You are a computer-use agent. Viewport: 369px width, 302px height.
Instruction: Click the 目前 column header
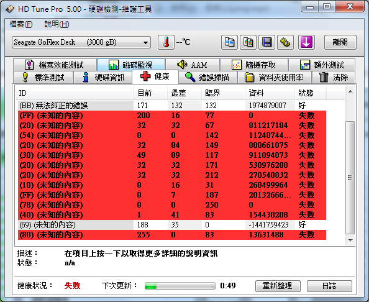click(150, 93)
